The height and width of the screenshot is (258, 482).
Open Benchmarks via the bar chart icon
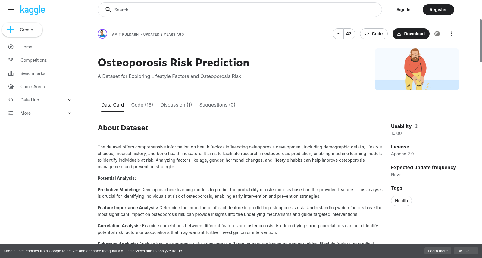point(11,73)
